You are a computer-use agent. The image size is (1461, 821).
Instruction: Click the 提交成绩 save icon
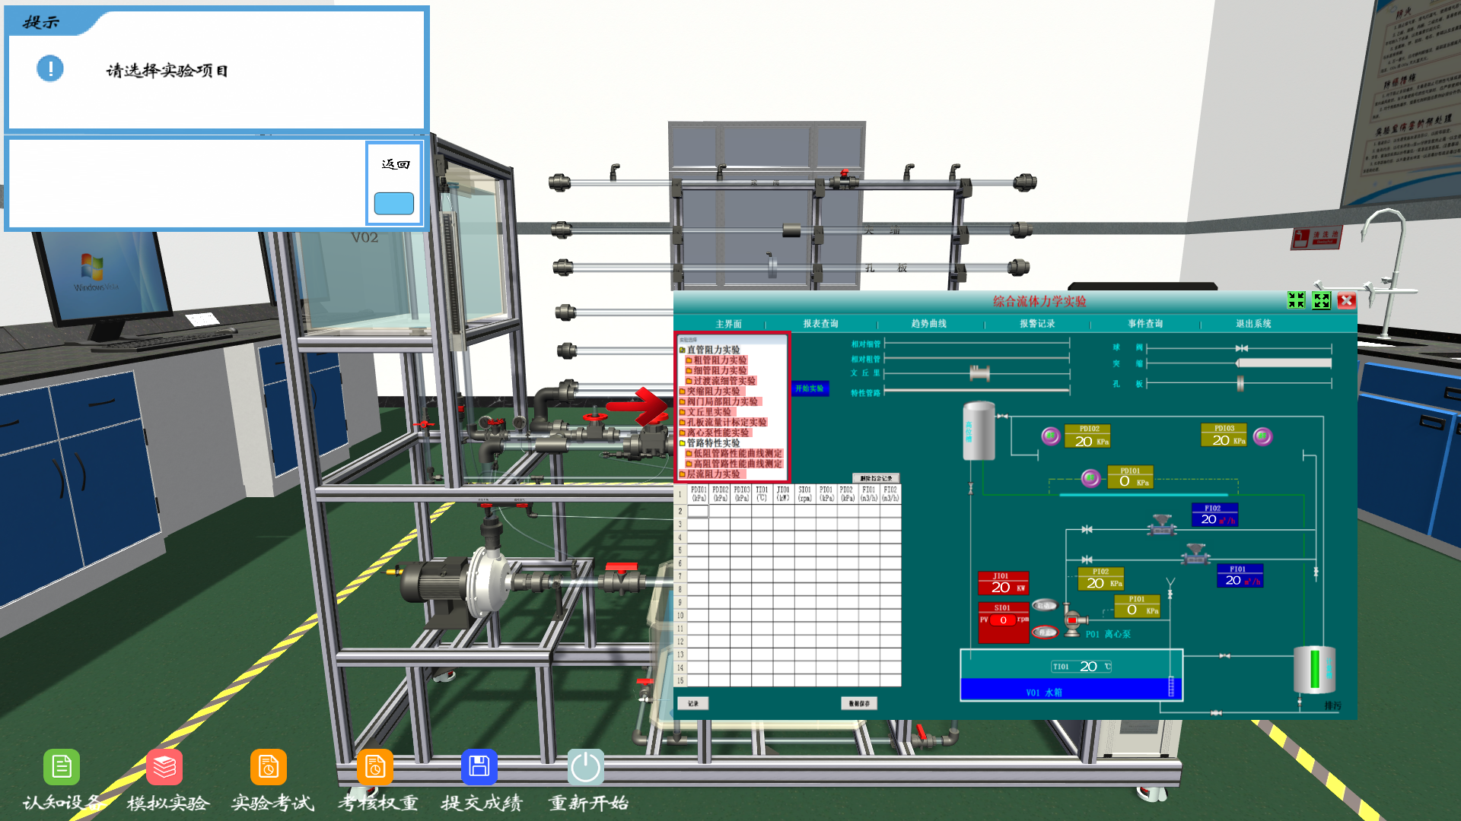(479, 767)
